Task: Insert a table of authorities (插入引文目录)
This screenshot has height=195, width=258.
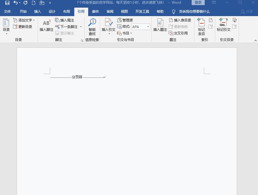Action: coord(234,21)
